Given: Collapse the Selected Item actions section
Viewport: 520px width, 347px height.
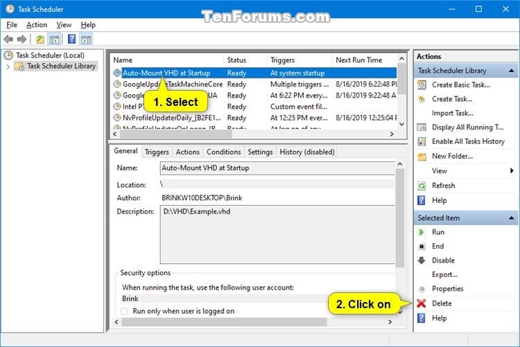Looking at the screenshot, I should (511, 218).
